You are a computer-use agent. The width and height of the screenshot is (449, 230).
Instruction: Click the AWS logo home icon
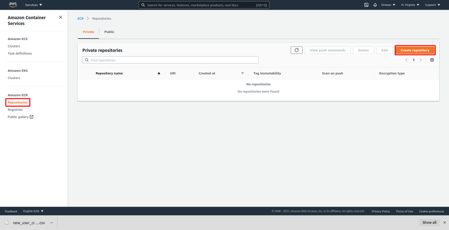(x=13, y=5)
